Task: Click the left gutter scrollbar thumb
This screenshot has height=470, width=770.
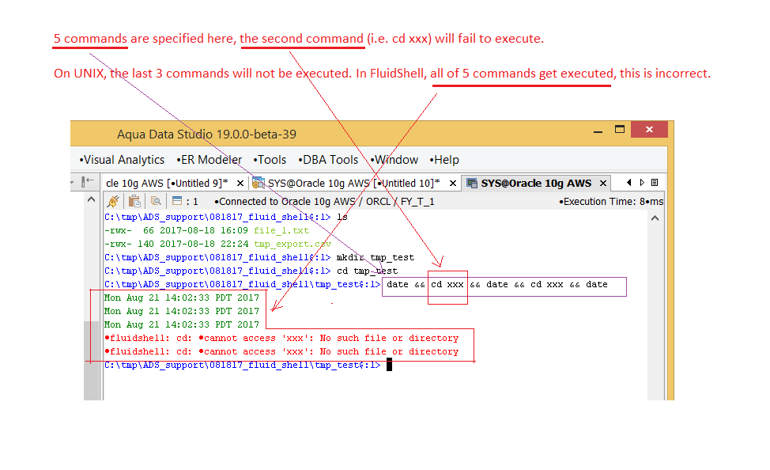Action: pyautogui.click(x=91, y=360)
